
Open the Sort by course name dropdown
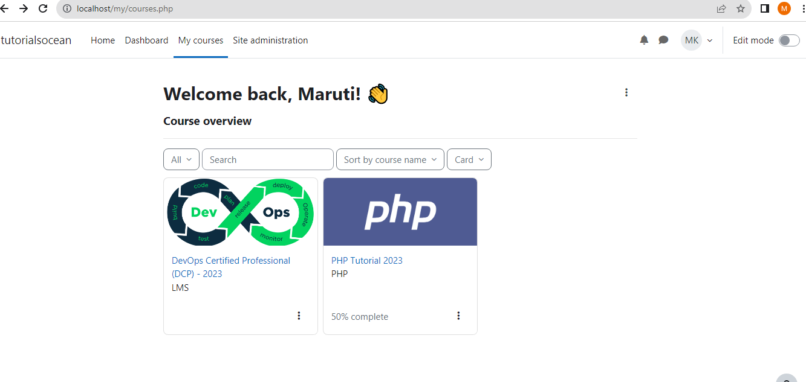[x=390, y=160]
